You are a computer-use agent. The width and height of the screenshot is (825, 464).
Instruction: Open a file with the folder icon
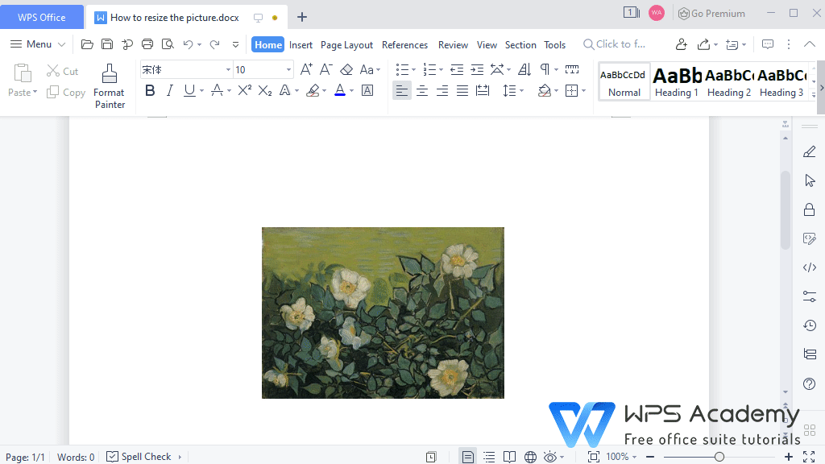coord(87,44)
